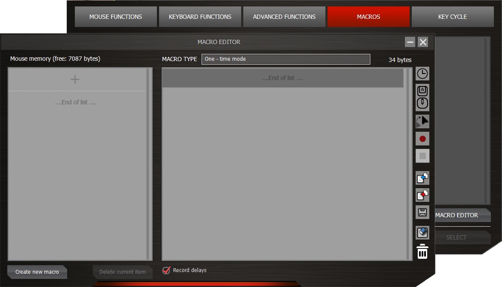Stop recording with the square button

pos(422,156)
